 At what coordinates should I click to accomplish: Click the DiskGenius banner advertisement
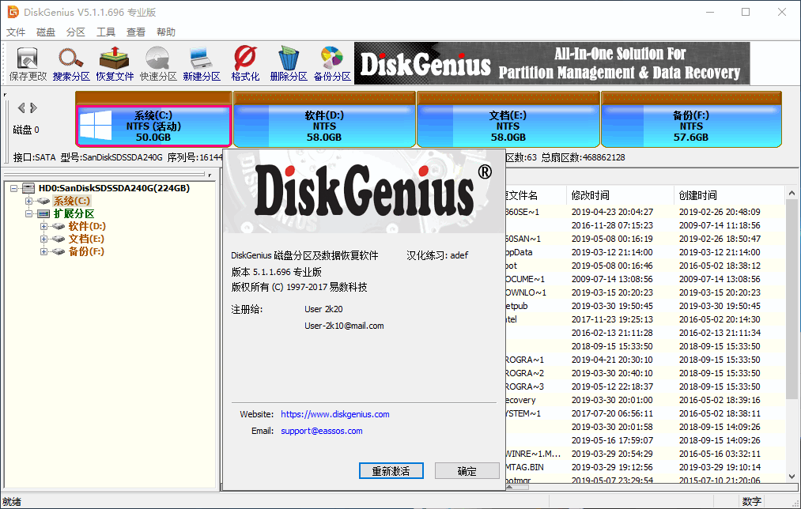(552, 63)
